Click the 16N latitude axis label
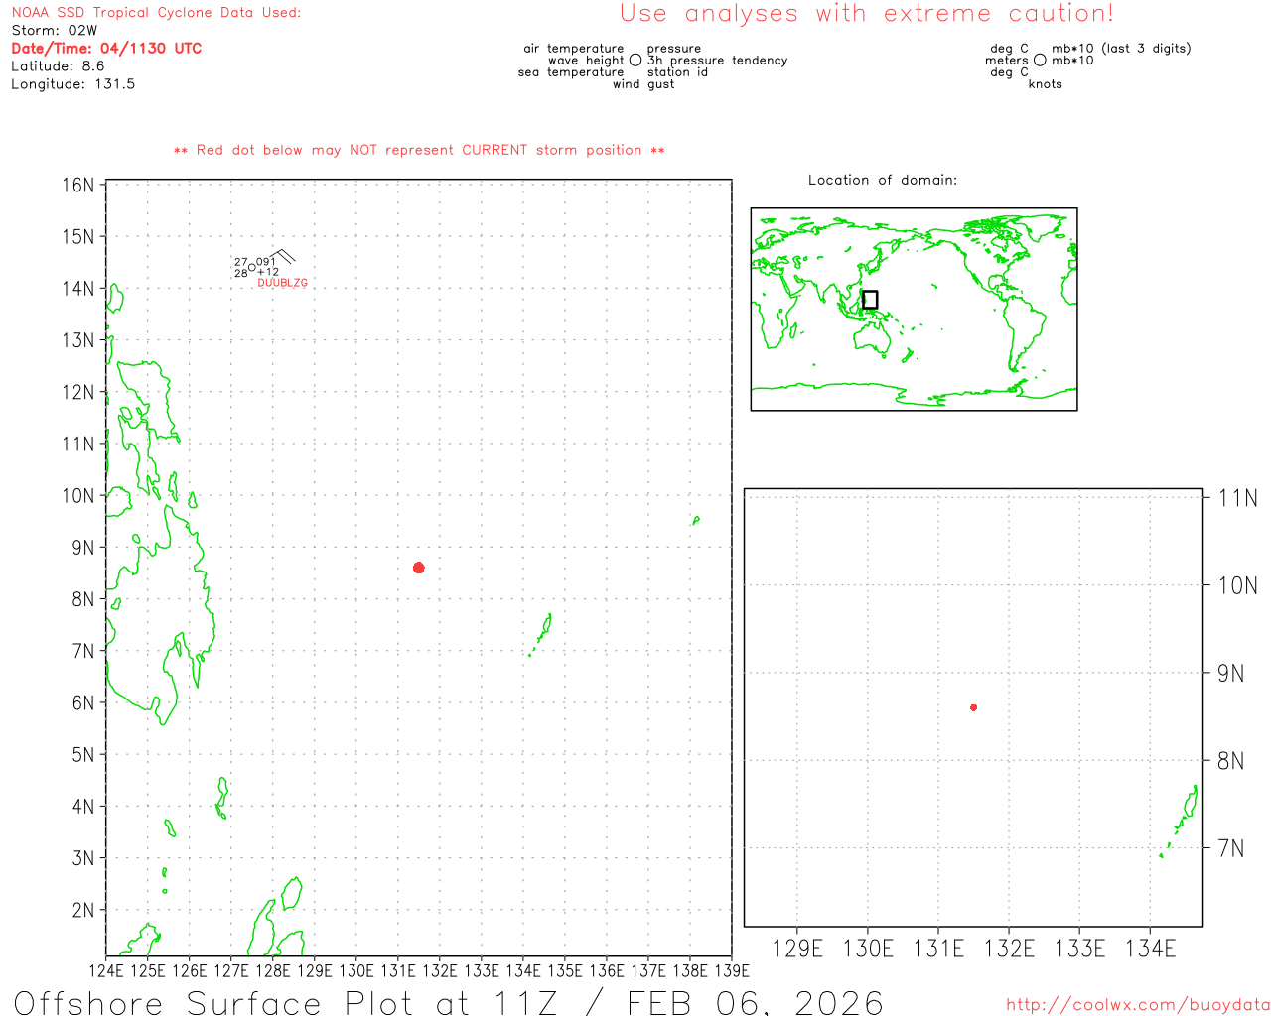This screenshot has width=1271, height=1016. [78, 186]
